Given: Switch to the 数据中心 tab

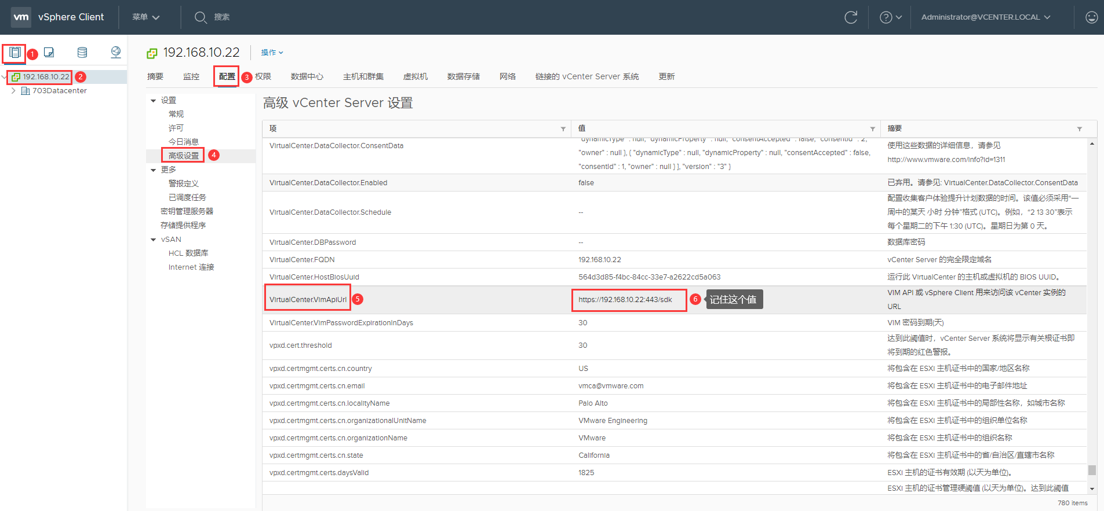Looking at the screenshot, I should point(307,76).
